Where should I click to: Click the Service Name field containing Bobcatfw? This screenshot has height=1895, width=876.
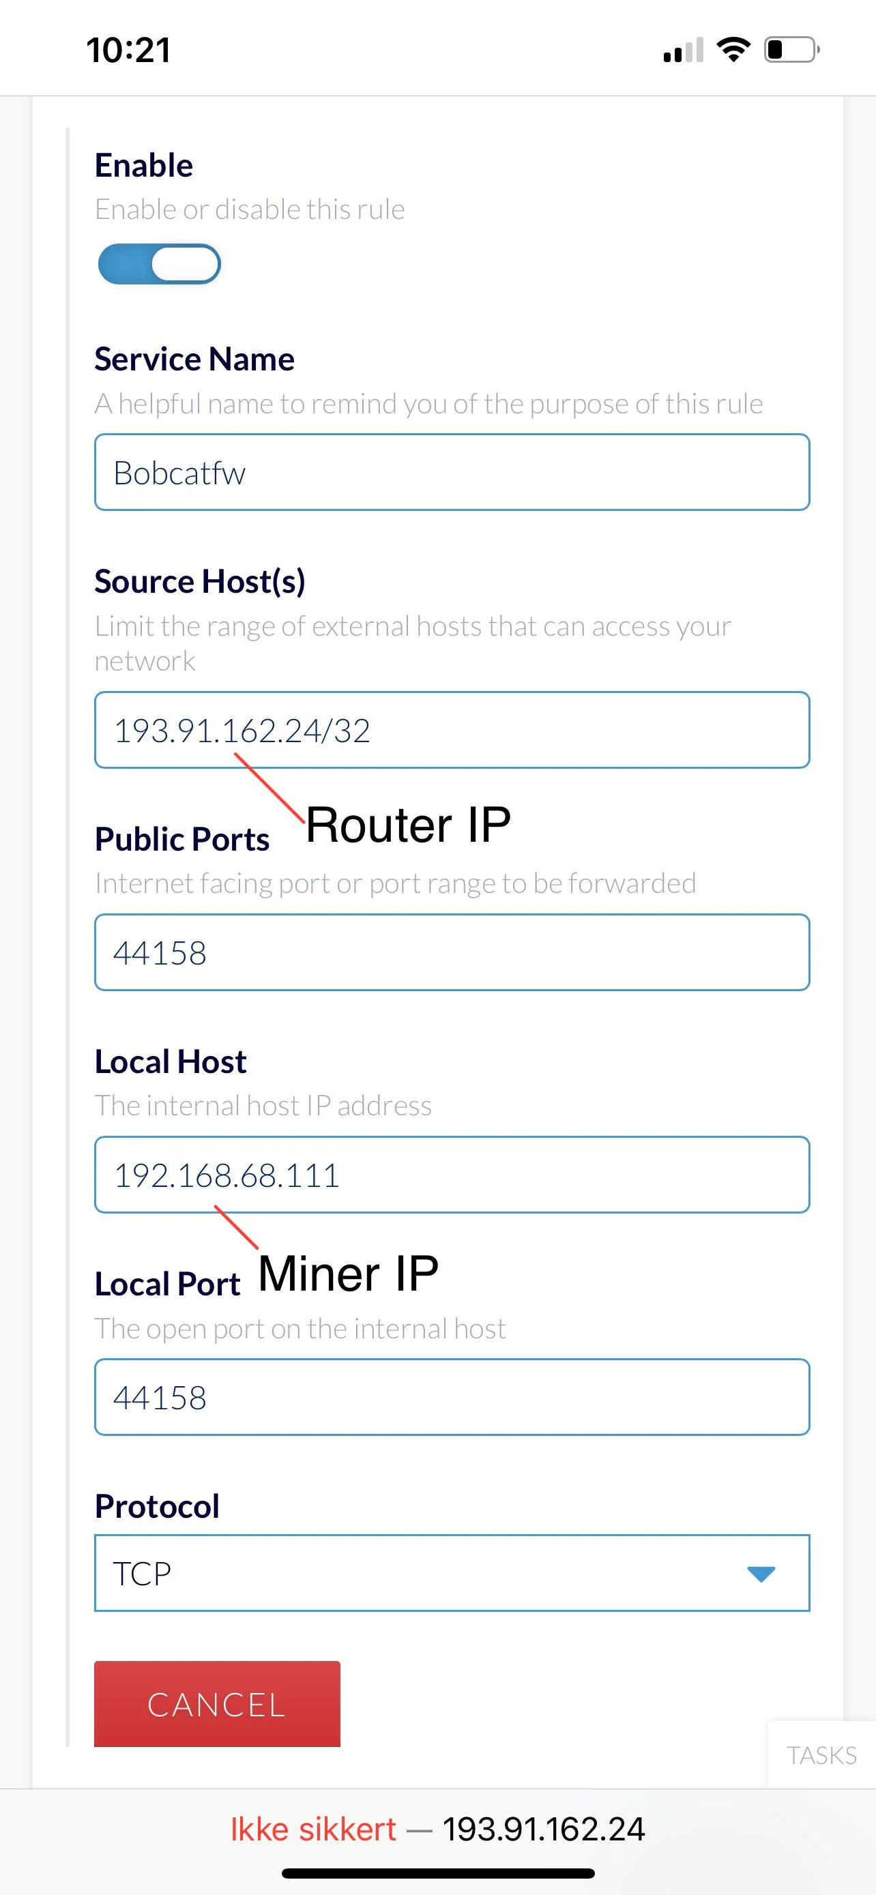[x=451, y=472]
